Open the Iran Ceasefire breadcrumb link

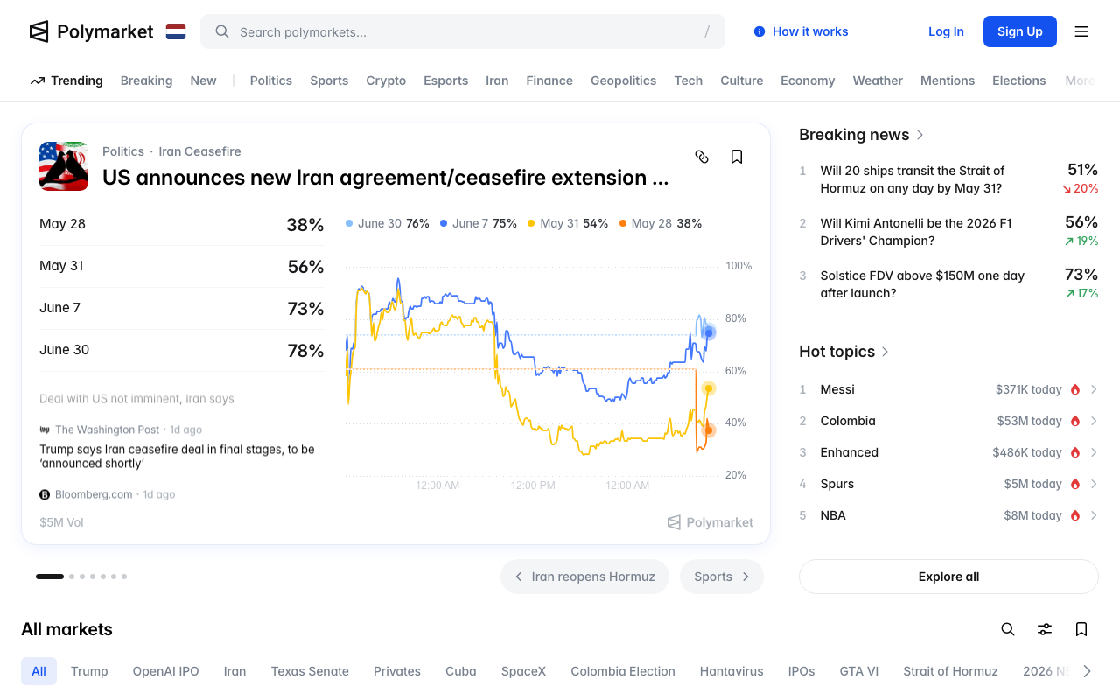[x=199, y=151]
